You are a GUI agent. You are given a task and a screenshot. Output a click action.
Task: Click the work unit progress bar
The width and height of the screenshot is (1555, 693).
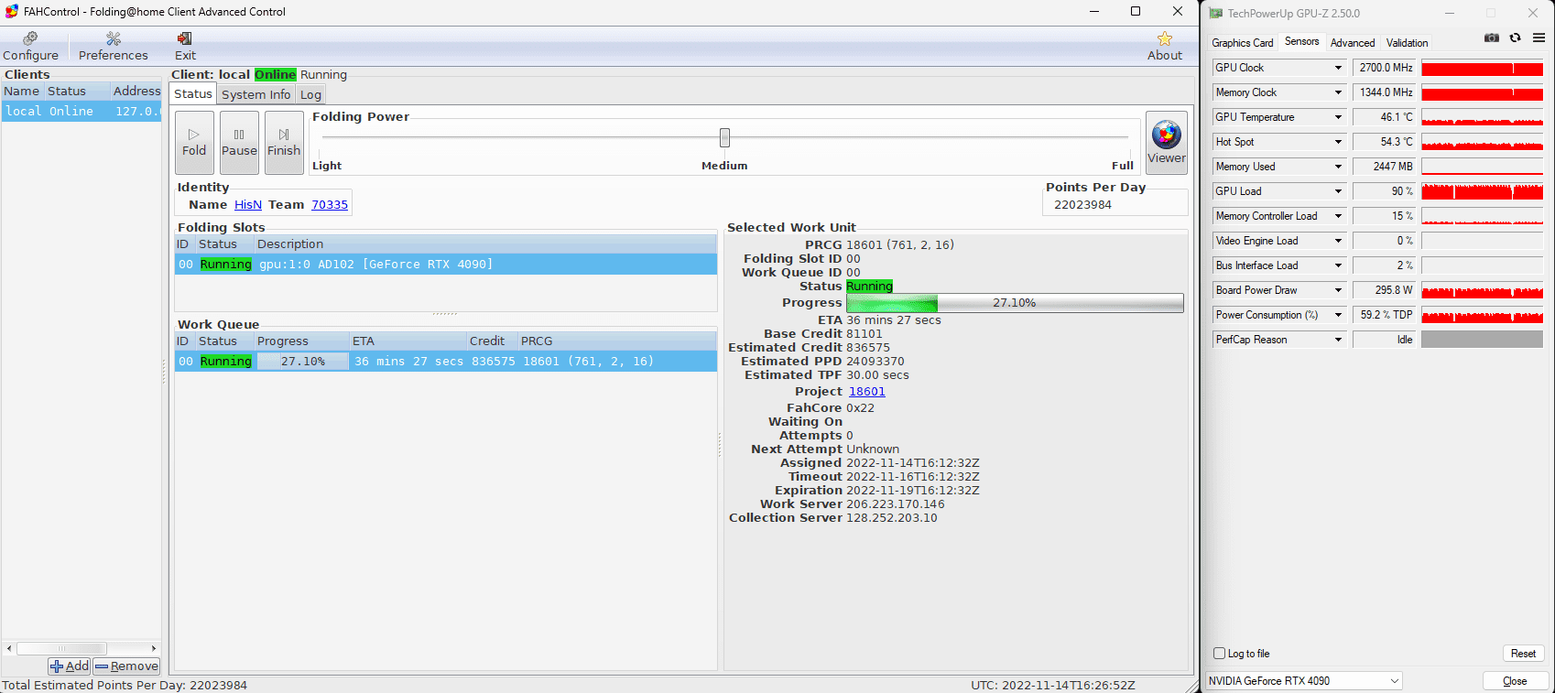tap(1015, 303)
